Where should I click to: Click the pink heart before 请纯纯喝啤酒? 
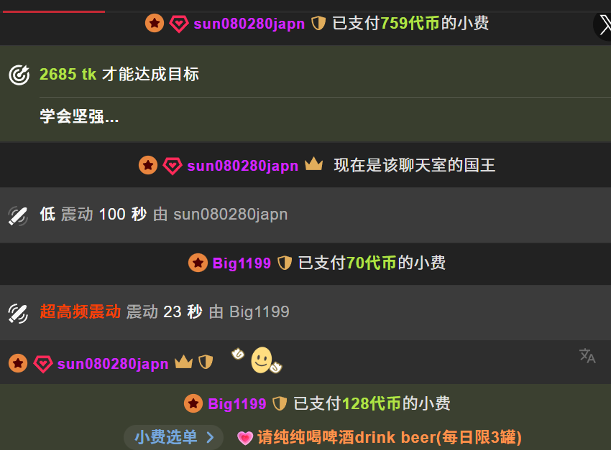click(245, 438)
